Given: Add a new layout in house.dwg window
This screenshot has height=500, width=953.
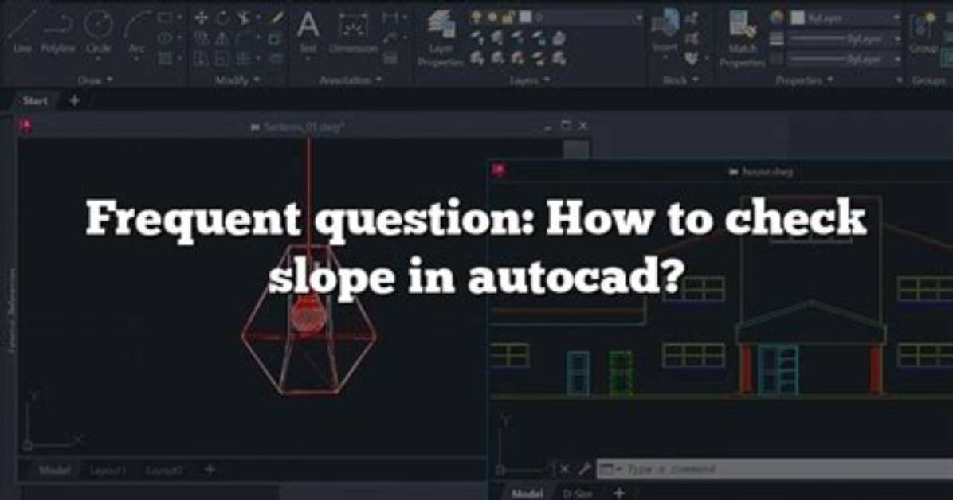Looking at the screenshot, I should [618, 494].
